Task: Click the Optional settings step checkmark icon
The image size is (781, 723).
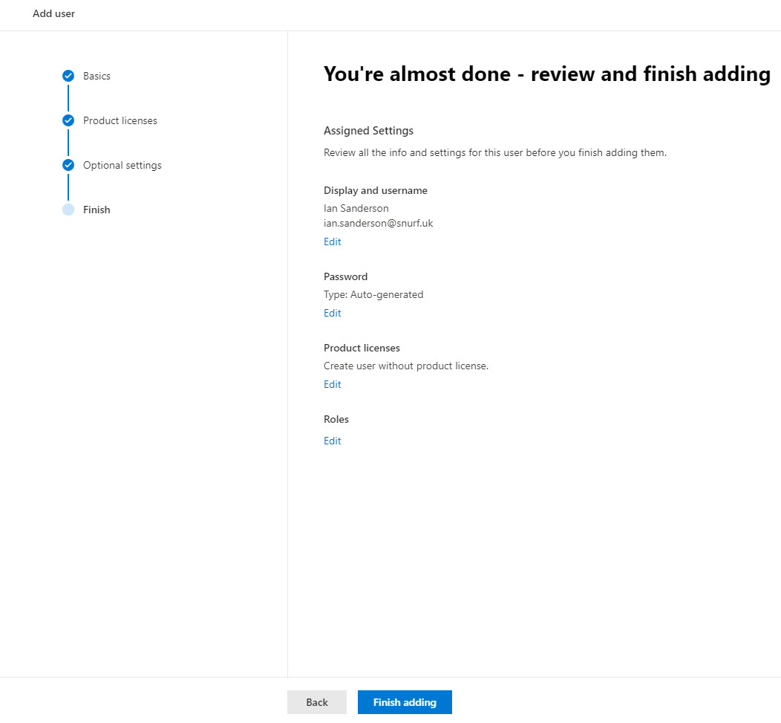Action: pyautogui.click(x=68, y=165)
